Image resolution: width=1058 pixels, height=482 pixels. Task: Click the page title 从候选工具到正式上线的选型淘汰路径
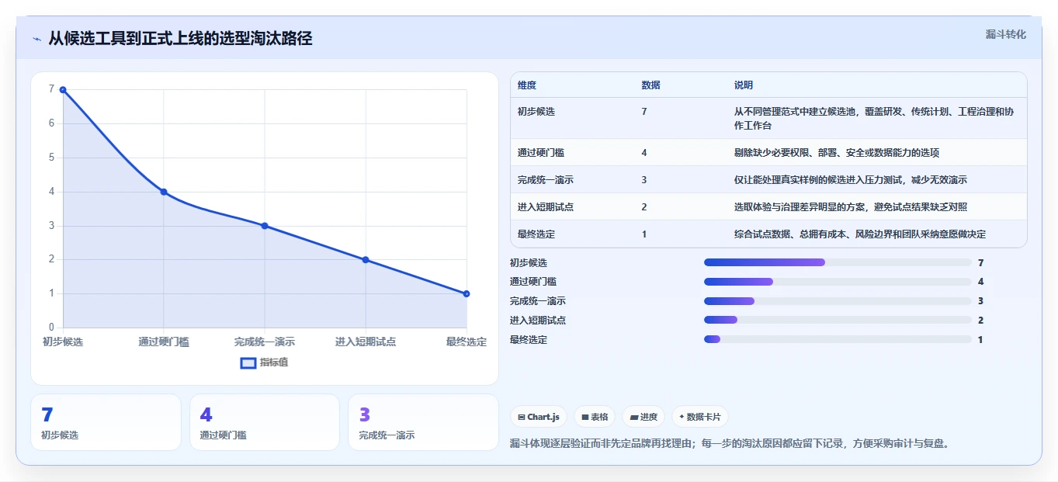(180, 39)
